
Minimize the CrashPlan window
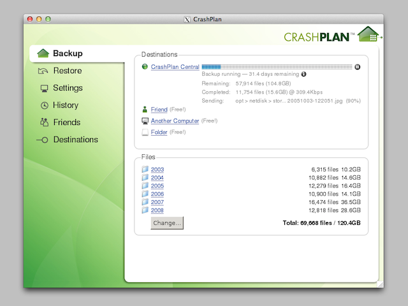(39, 19)
